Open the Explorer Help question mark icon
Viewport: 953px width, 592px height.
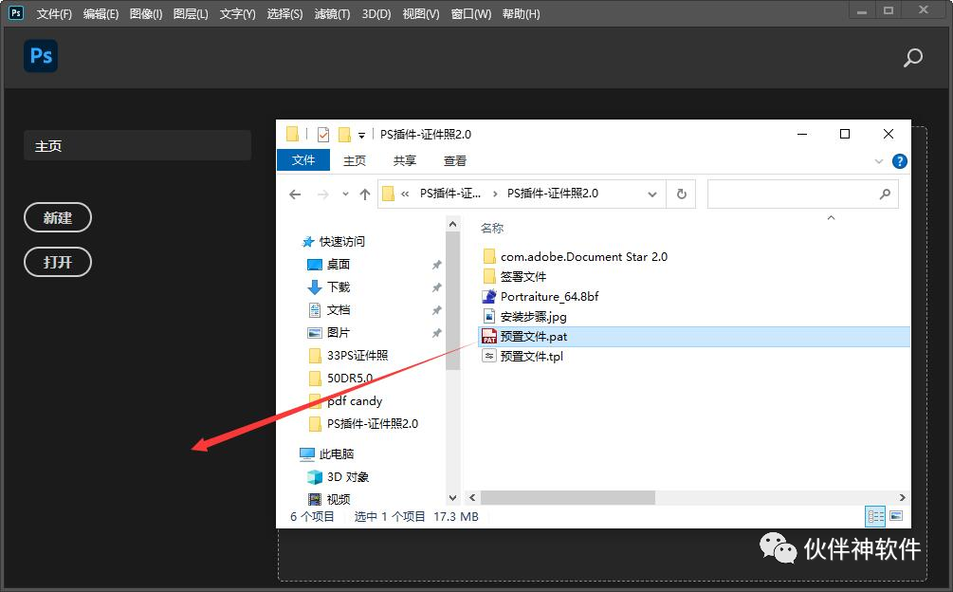(899, 160)
